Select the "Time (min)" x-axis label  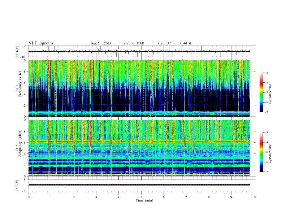[x=144, y=200]
